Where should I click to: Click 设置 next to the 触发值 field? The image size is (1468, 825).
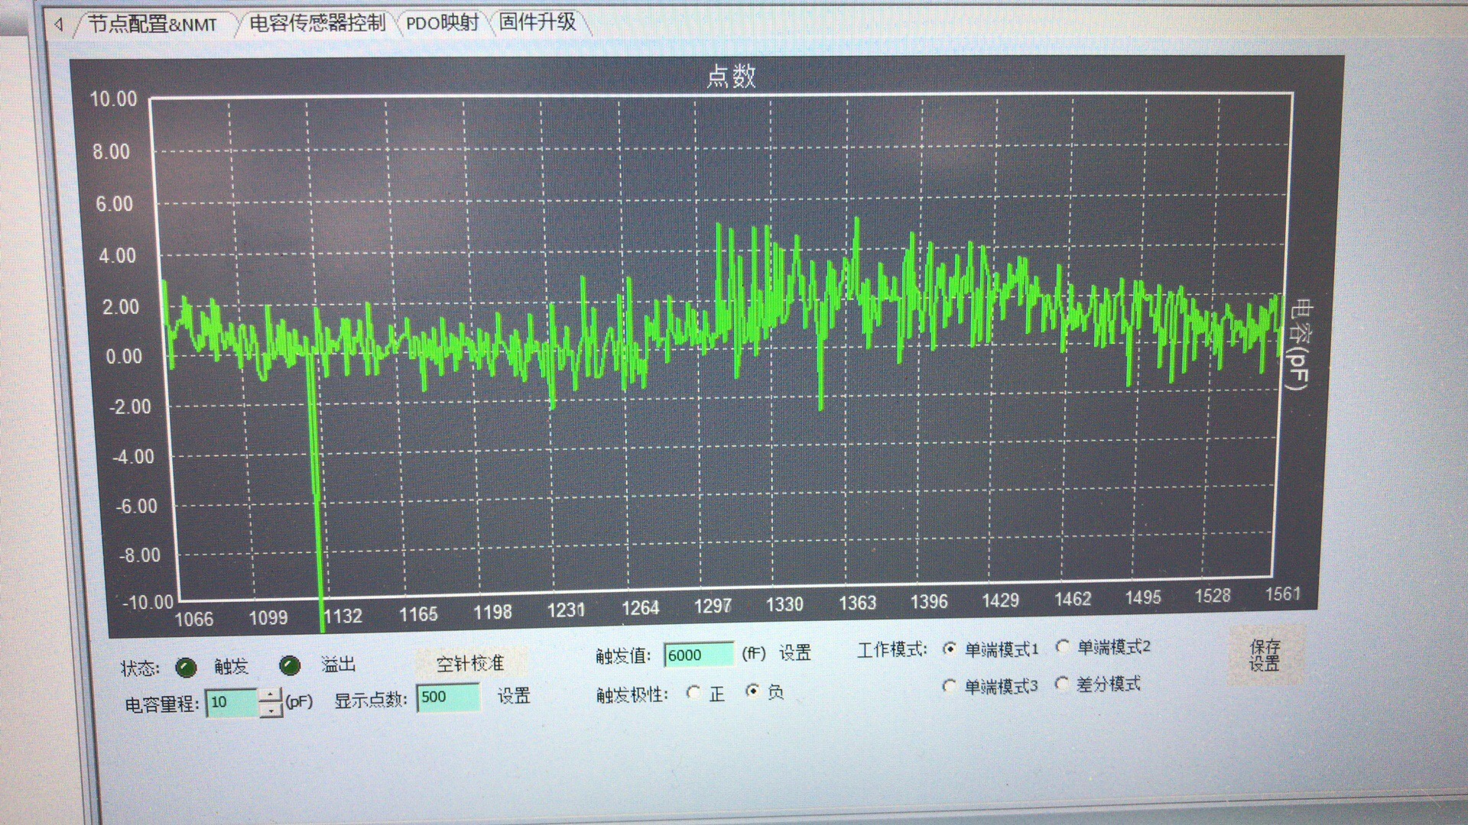click(795, 653)
